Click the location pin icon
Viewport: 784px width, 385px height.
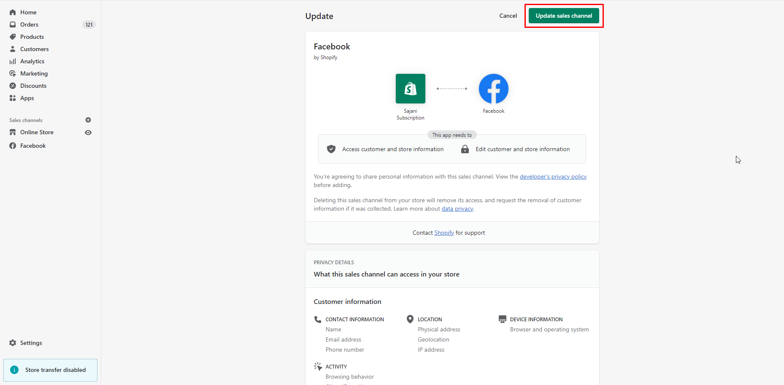click(410, 319)
